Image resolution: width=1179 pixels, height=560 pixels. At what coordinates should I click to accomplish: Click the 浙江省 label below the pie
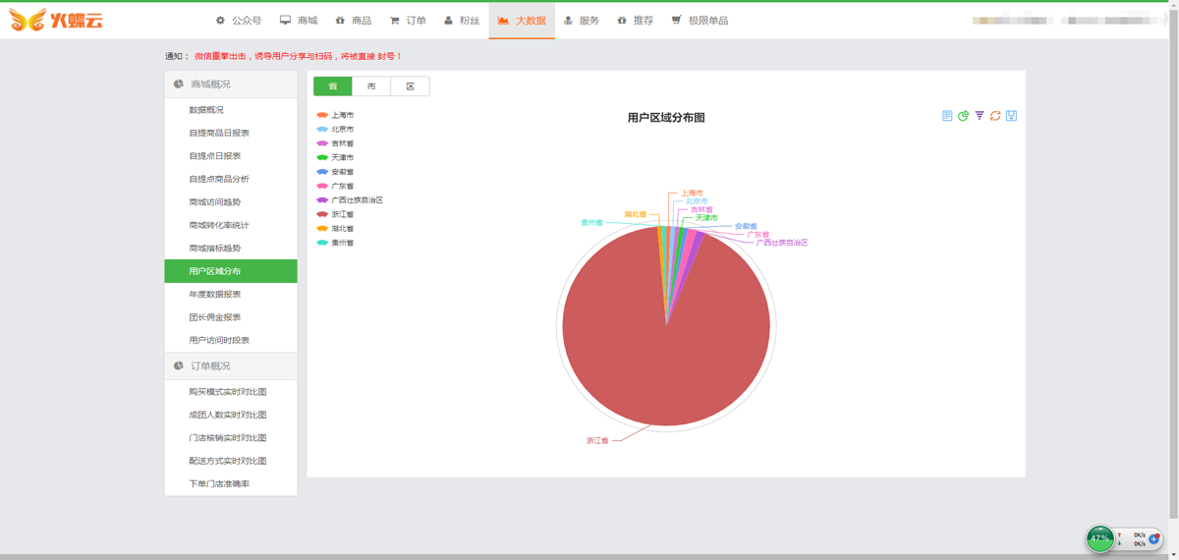597,440
